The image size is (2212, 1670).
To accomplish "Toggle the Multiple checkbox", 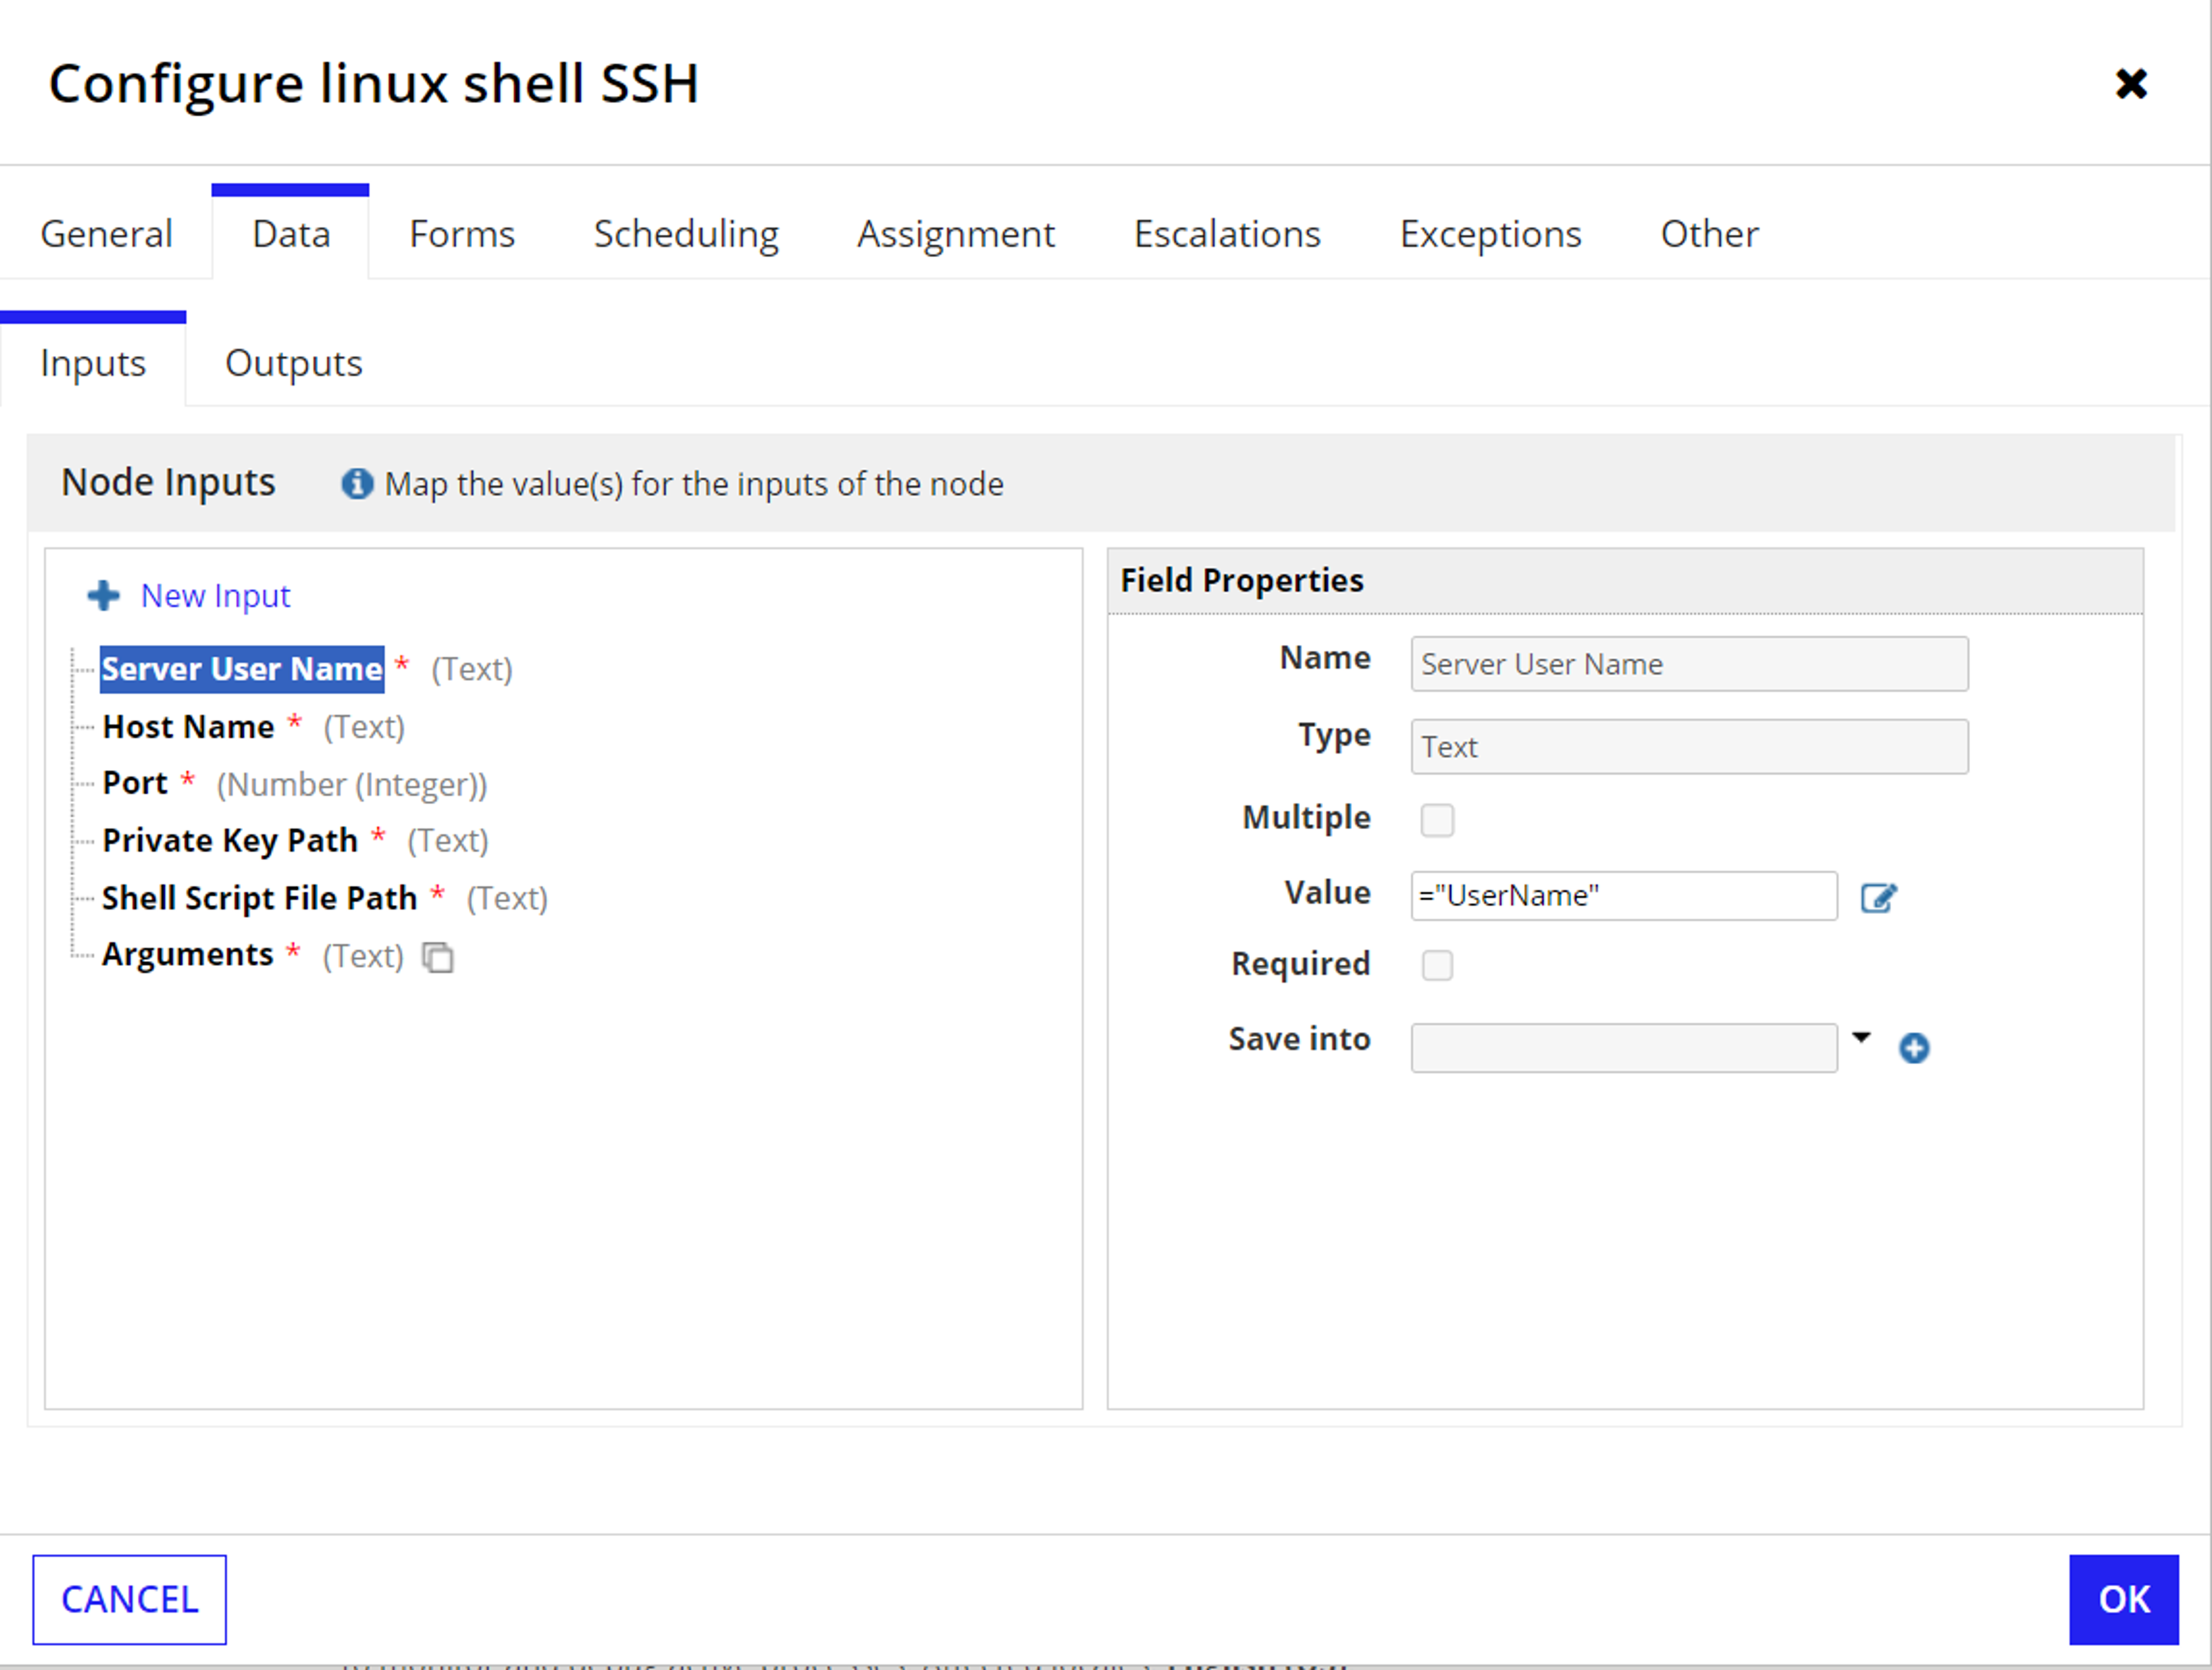I will (1437, 819).
